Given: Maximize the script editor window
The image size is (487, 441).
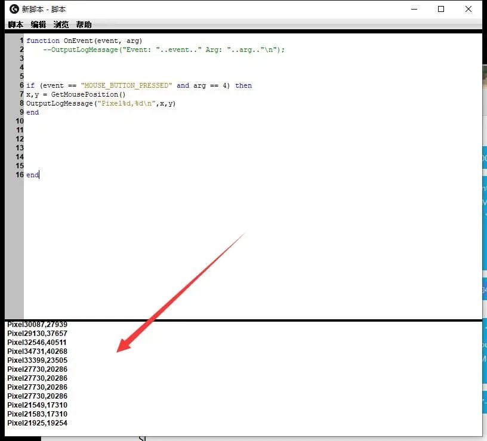Looking at the screenshot, I should point(440,9).
